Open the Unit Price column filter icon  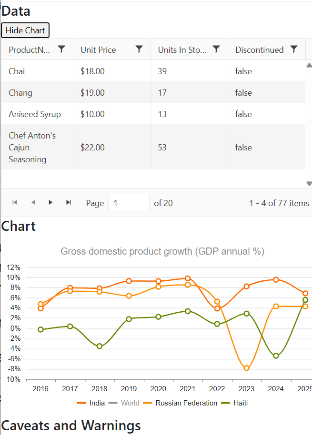coord(139,49)
